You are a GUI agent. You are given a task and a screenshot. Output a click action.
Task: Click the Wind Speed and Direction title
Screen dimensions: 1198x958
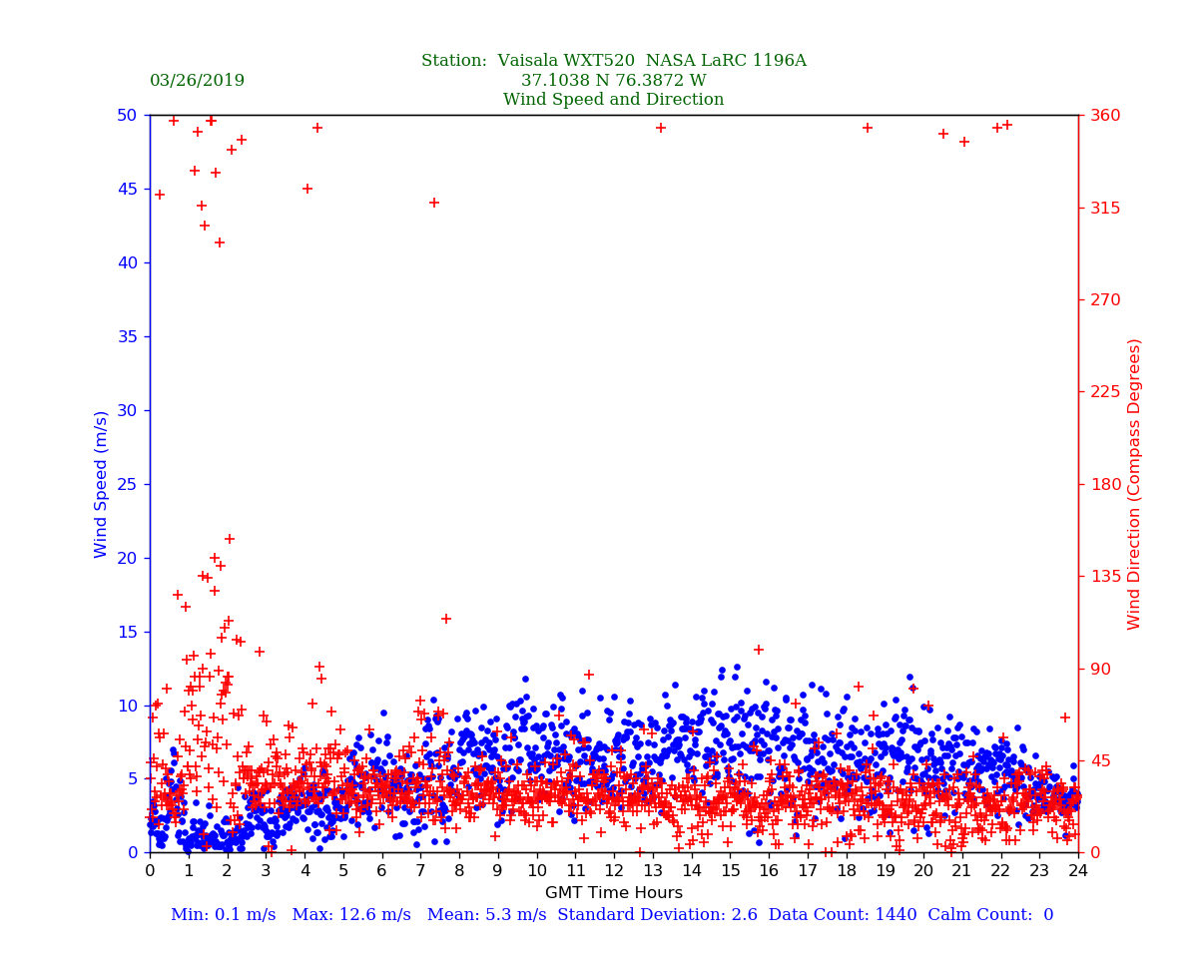coord(613,100)
